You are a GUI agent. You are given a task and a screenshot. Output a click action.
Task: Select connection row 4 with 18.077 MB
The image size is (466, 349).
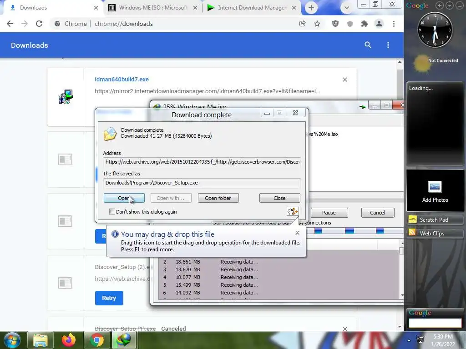point(279,277)
